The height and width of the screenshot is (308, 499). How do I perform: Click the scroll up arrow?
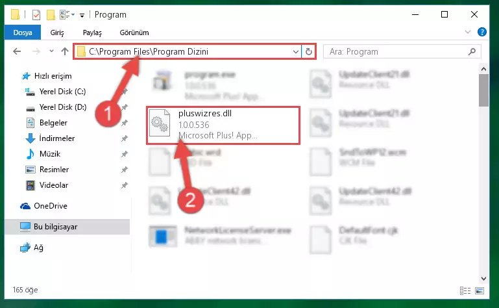(x=483, y=69)
